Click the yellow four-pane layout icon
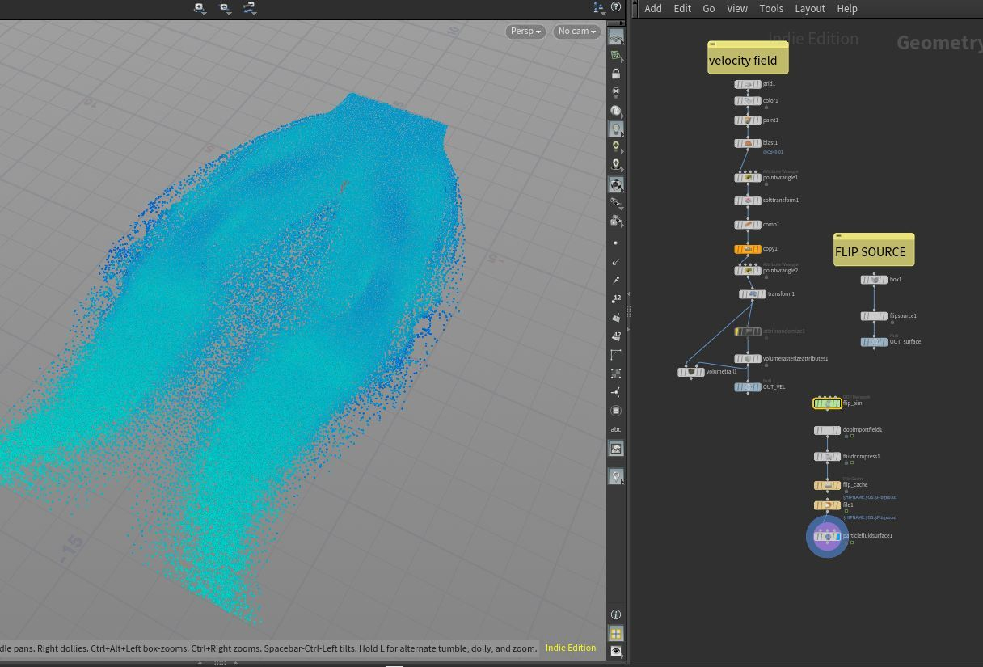 click(616, 634)
